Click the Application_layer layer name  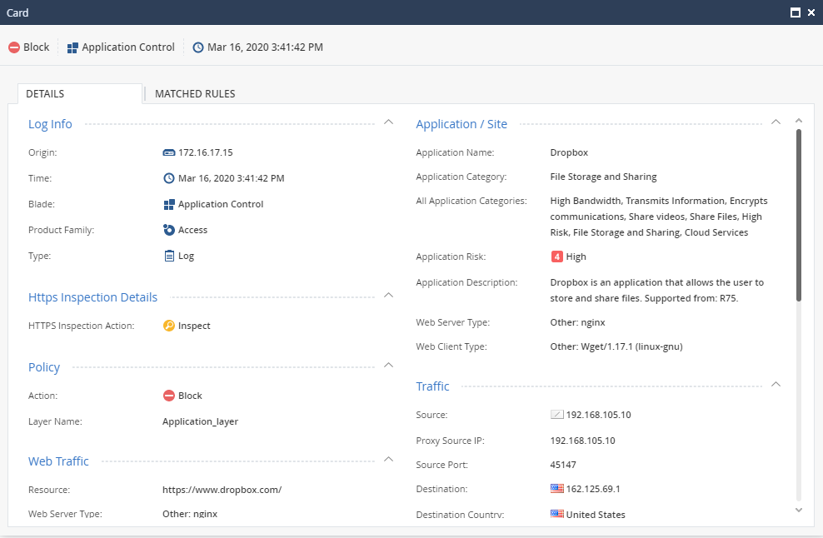(x=200, y=421)
